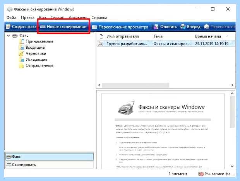This screenshot has height=181, width=240.
Task: Select the Черновики folder
Action: 36,53
